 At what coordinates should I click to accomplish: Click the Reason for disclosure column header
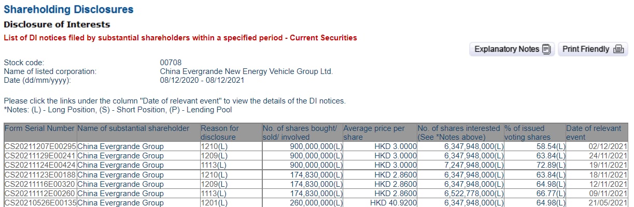point(220,132)
